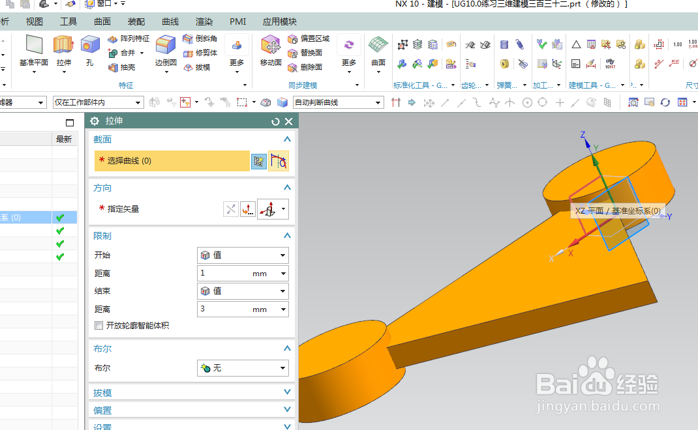This screenshot has width=698, height=430.
Task: Select the Delete Face (删除面) tool
Action: 305,67
